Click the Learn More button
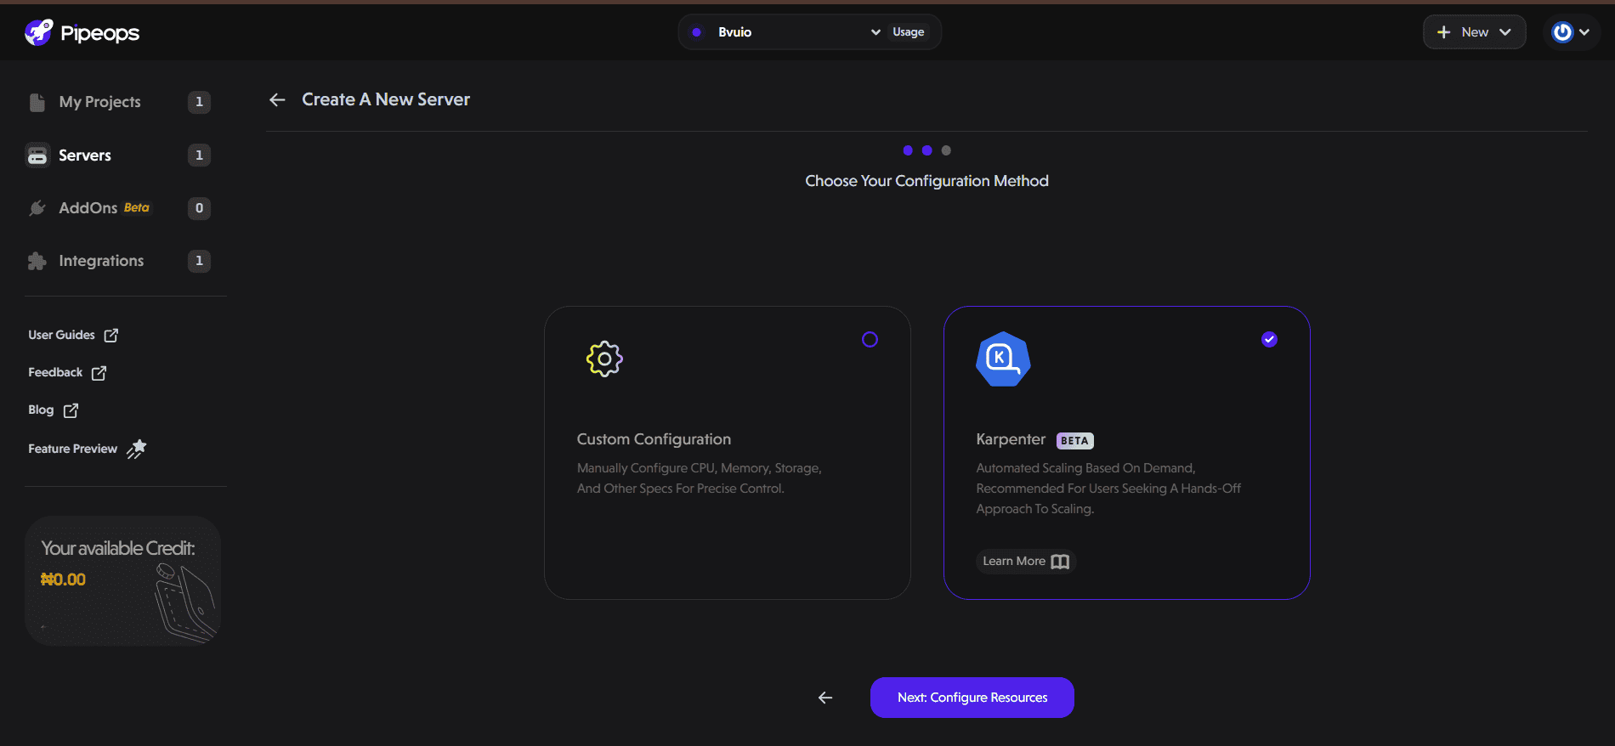Image resolution: width=1615 pixels, height=746 pixels. pos(1026,562)
